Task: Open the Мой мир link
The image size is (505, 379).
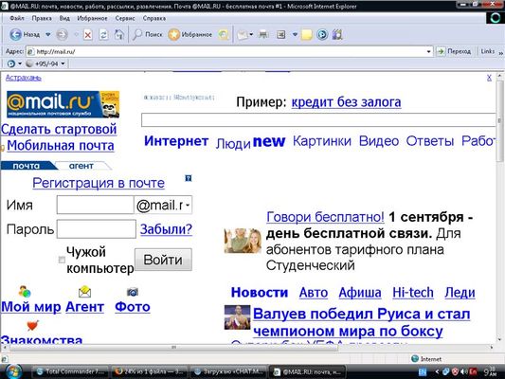Action: (x=31, y=307)
